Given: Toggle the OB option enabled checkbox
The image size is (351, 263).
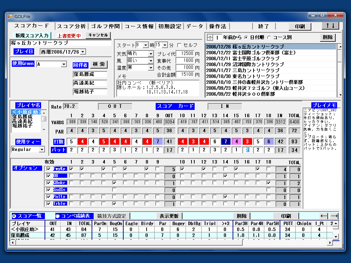Looking at the screenshot, I should [x=48, y=176].
